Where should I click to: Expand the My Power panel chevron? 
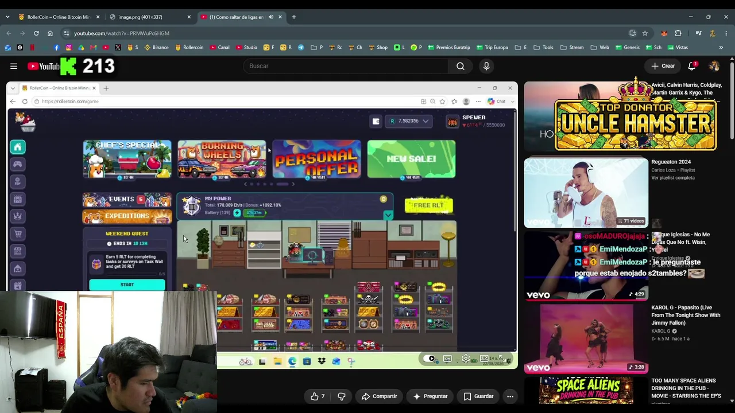[x=388, y=215]
